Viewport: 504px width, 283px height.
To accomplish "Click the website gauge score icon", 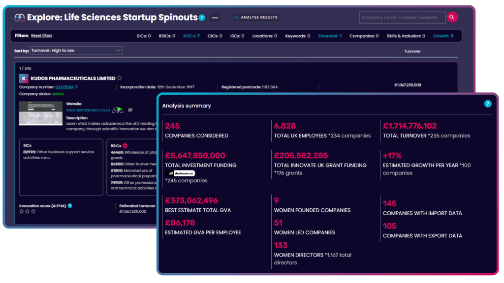I will coord(118,110).
